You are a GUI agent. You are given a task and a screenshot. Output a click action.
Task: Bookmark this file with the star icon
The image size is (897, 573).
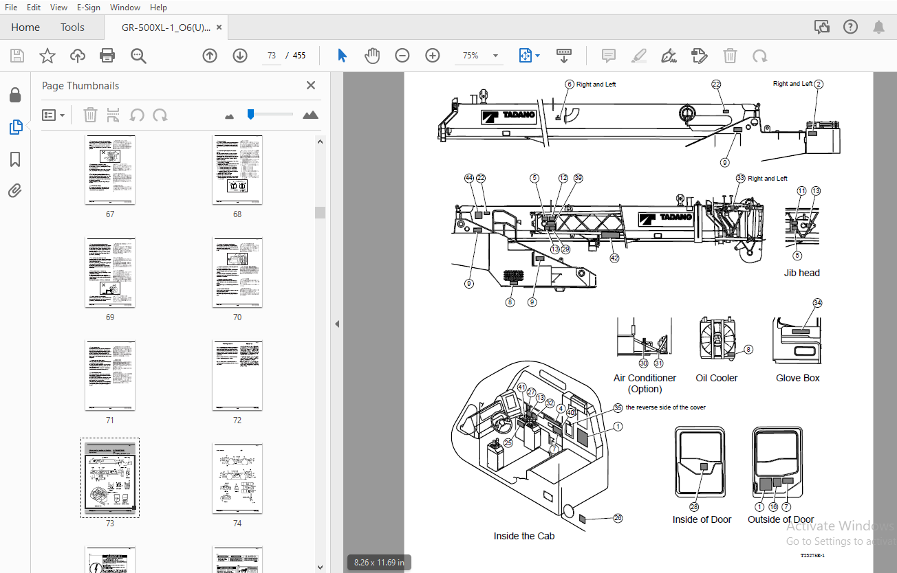pos(47,56)
